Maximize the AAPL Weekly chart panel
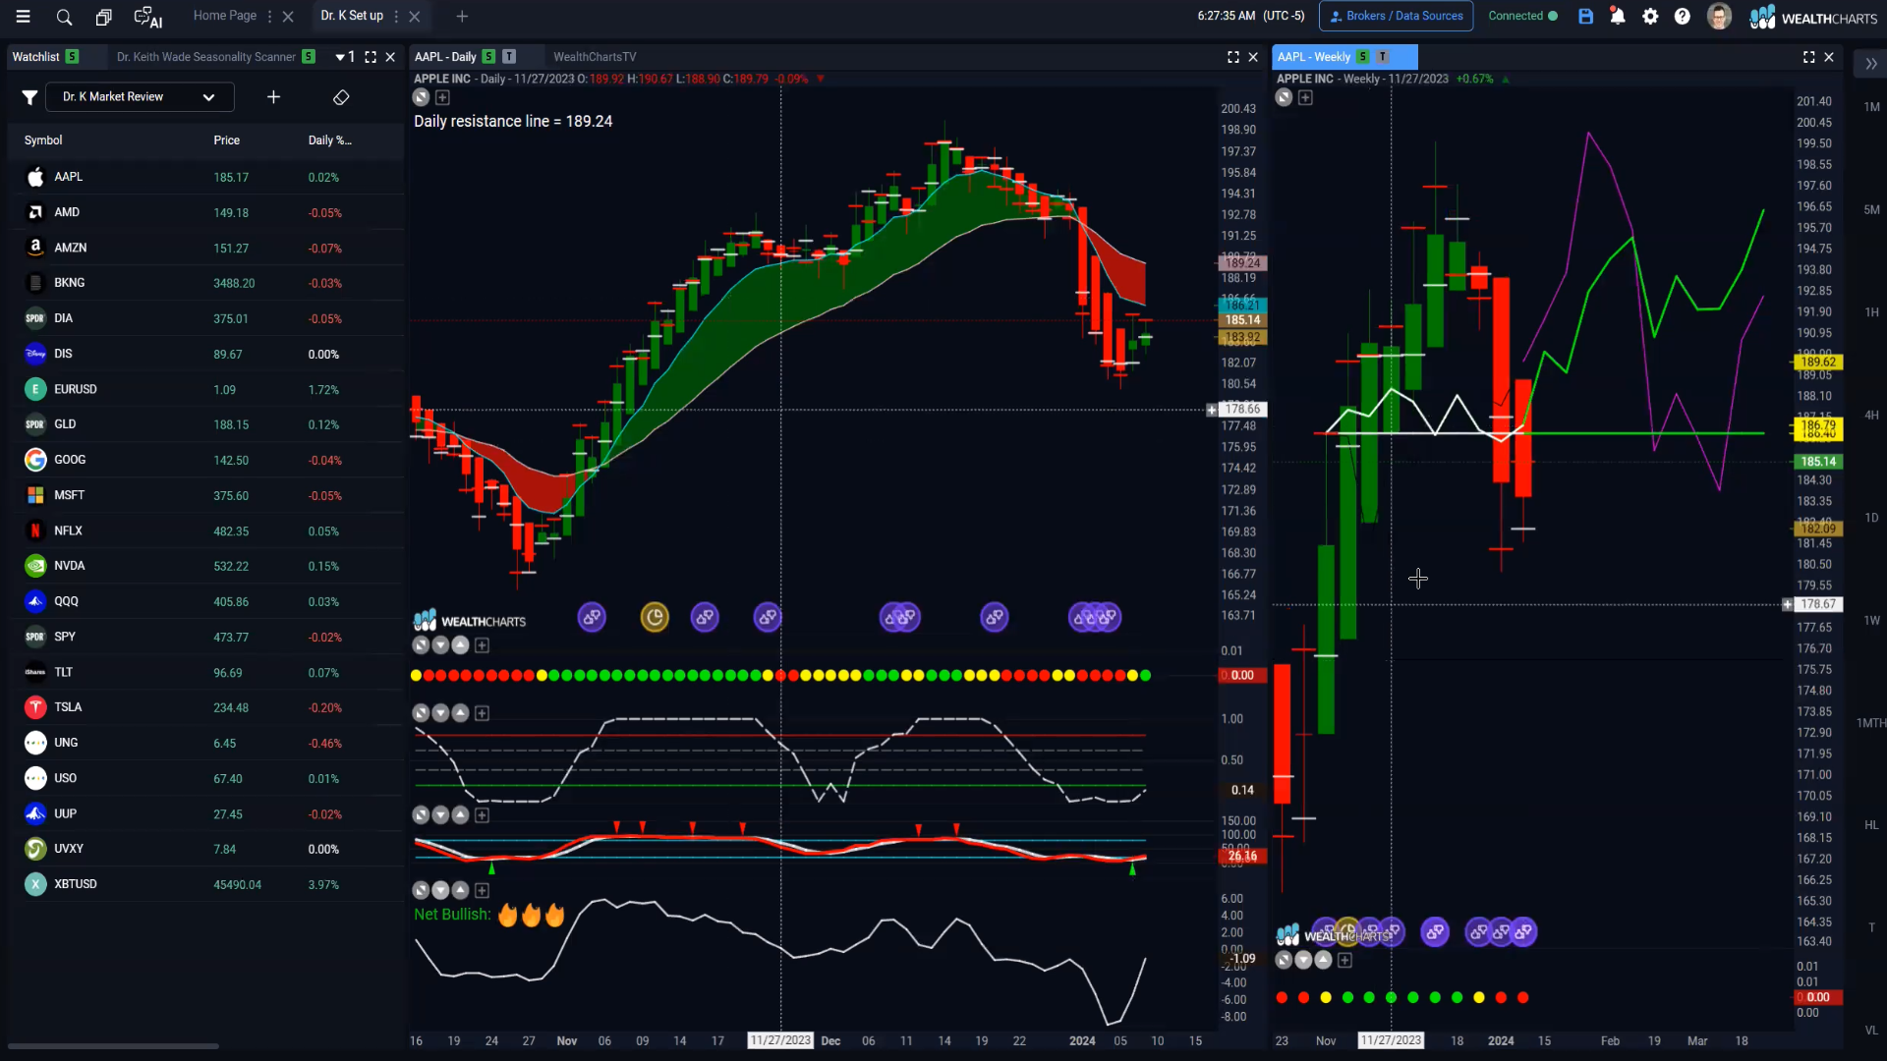The image size is (1887, 1061). (x=1808, y=57)
